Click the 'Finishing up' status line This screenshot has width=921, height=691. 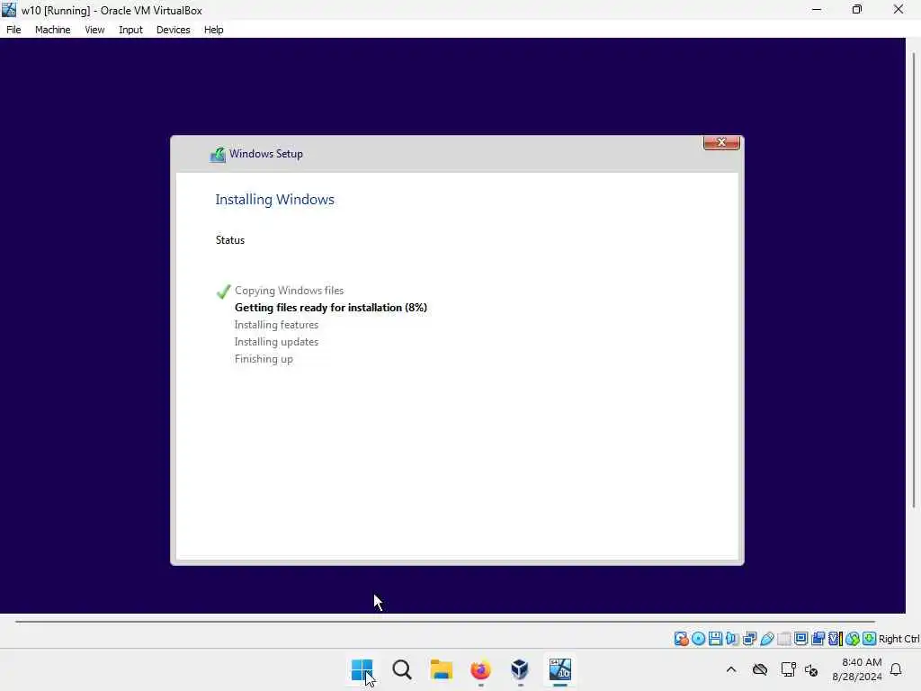(x=264, y=359)
